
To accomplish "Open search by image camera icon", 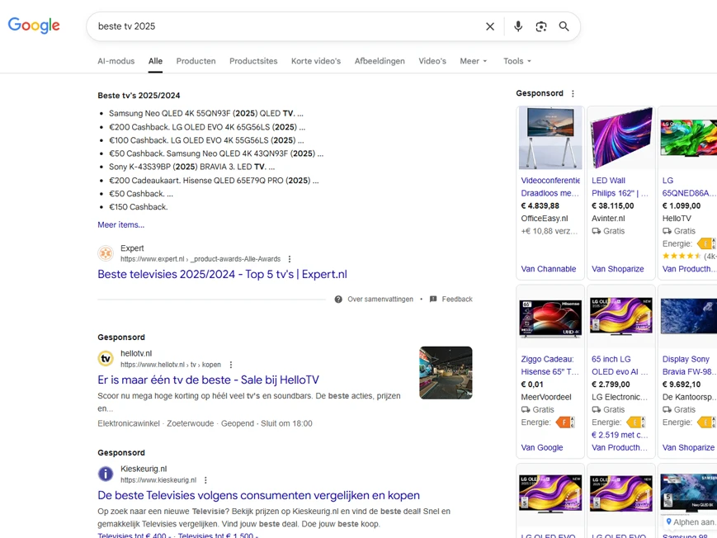I will coord(541,26).
